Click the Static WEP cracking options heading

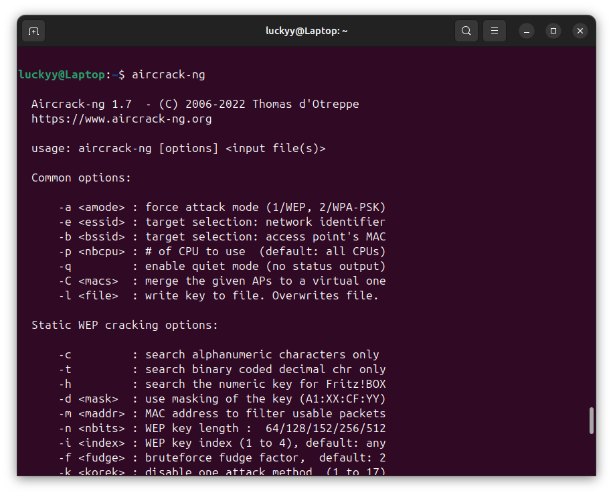124,326
